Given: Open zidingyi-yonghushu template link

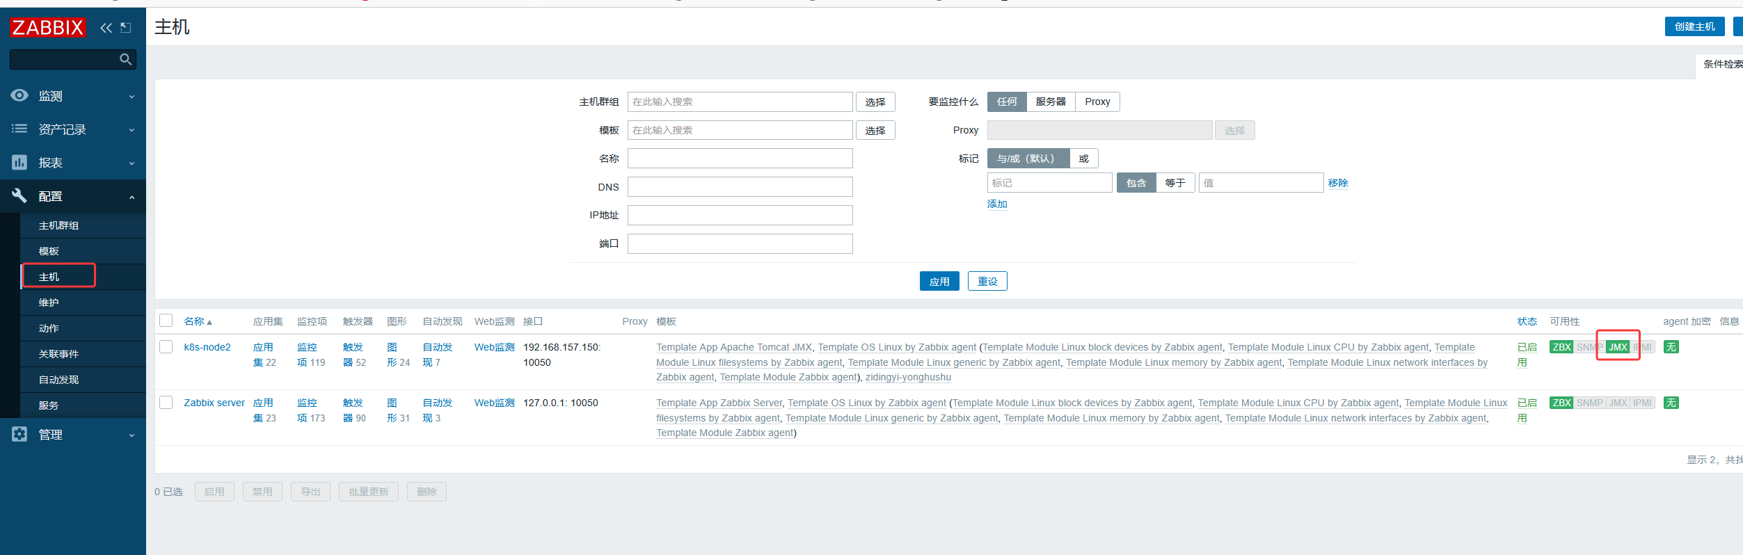Looking at the screenshot, I should coord(908,377).
